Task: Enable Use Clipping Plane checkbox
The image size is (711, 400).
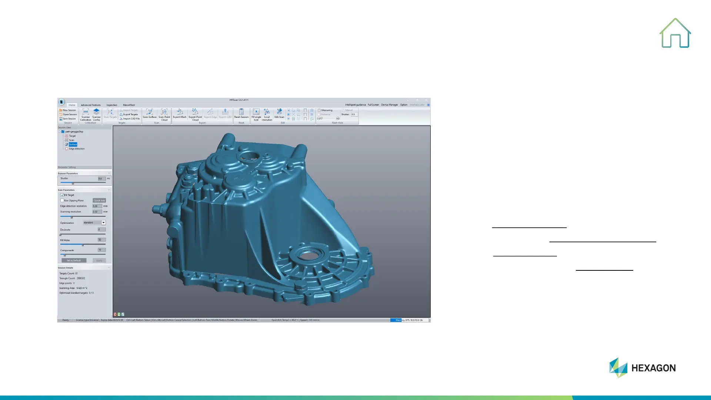Action: click(x=62, y=200)
